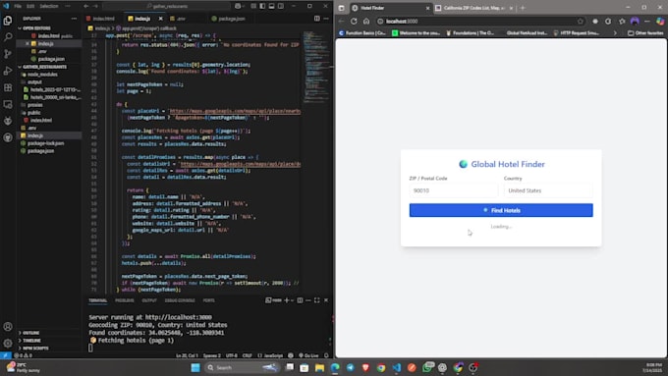Toggle secondary side bar layout icon in VS Code
The image size is (668, 376).
[x=281, y=6]
